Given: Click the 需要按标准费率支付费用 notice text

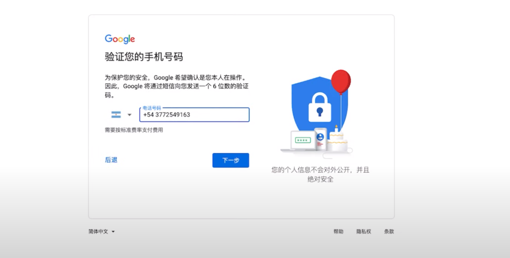Looking at the screenshot, I should pos(133,130).
